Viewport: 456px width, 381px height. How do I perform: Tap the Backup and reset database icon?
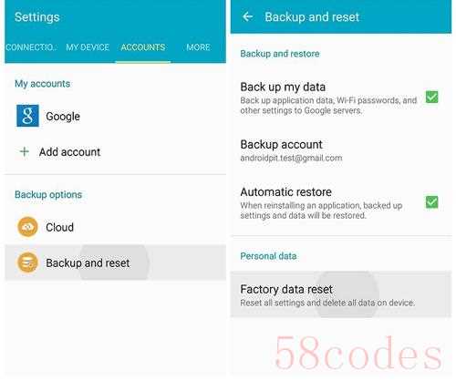pyautogui.click(x=27, y=263)
